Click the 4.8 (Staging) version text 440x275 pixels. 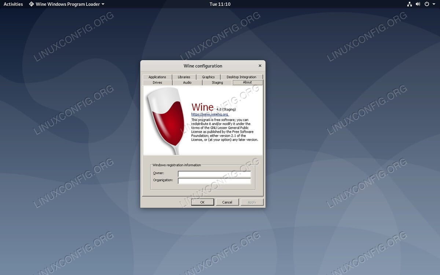(226, 109)
